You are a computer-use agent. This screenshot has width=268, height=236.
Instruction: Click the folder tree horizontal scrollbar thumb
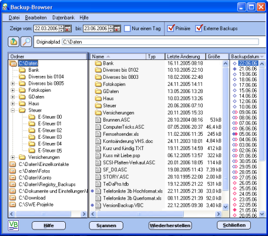43,214
